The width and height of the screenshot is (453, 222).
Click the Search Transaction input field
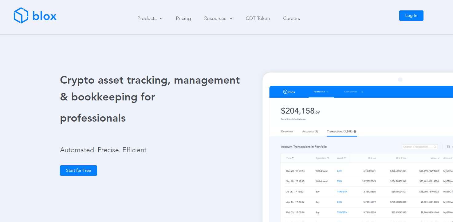coord(418,147)
